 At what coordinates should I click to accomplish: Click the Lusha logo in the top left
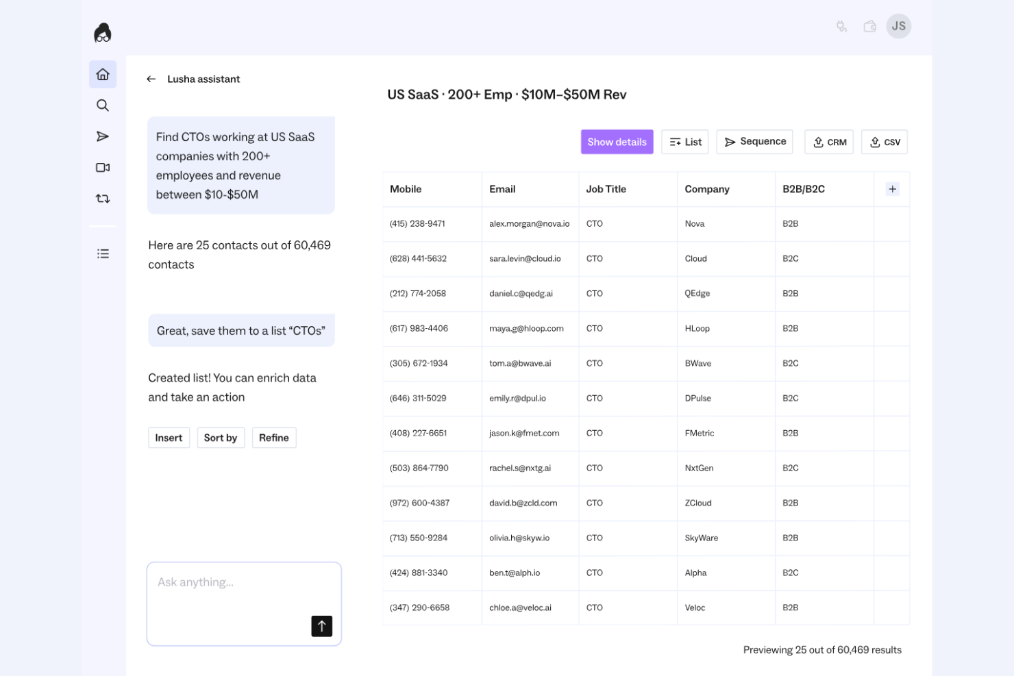coord(102,32)
